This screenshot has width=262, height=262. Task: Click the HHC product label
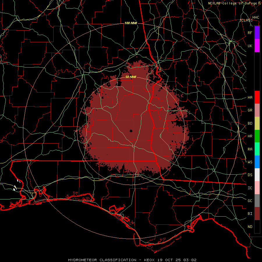tap(256, 17)
